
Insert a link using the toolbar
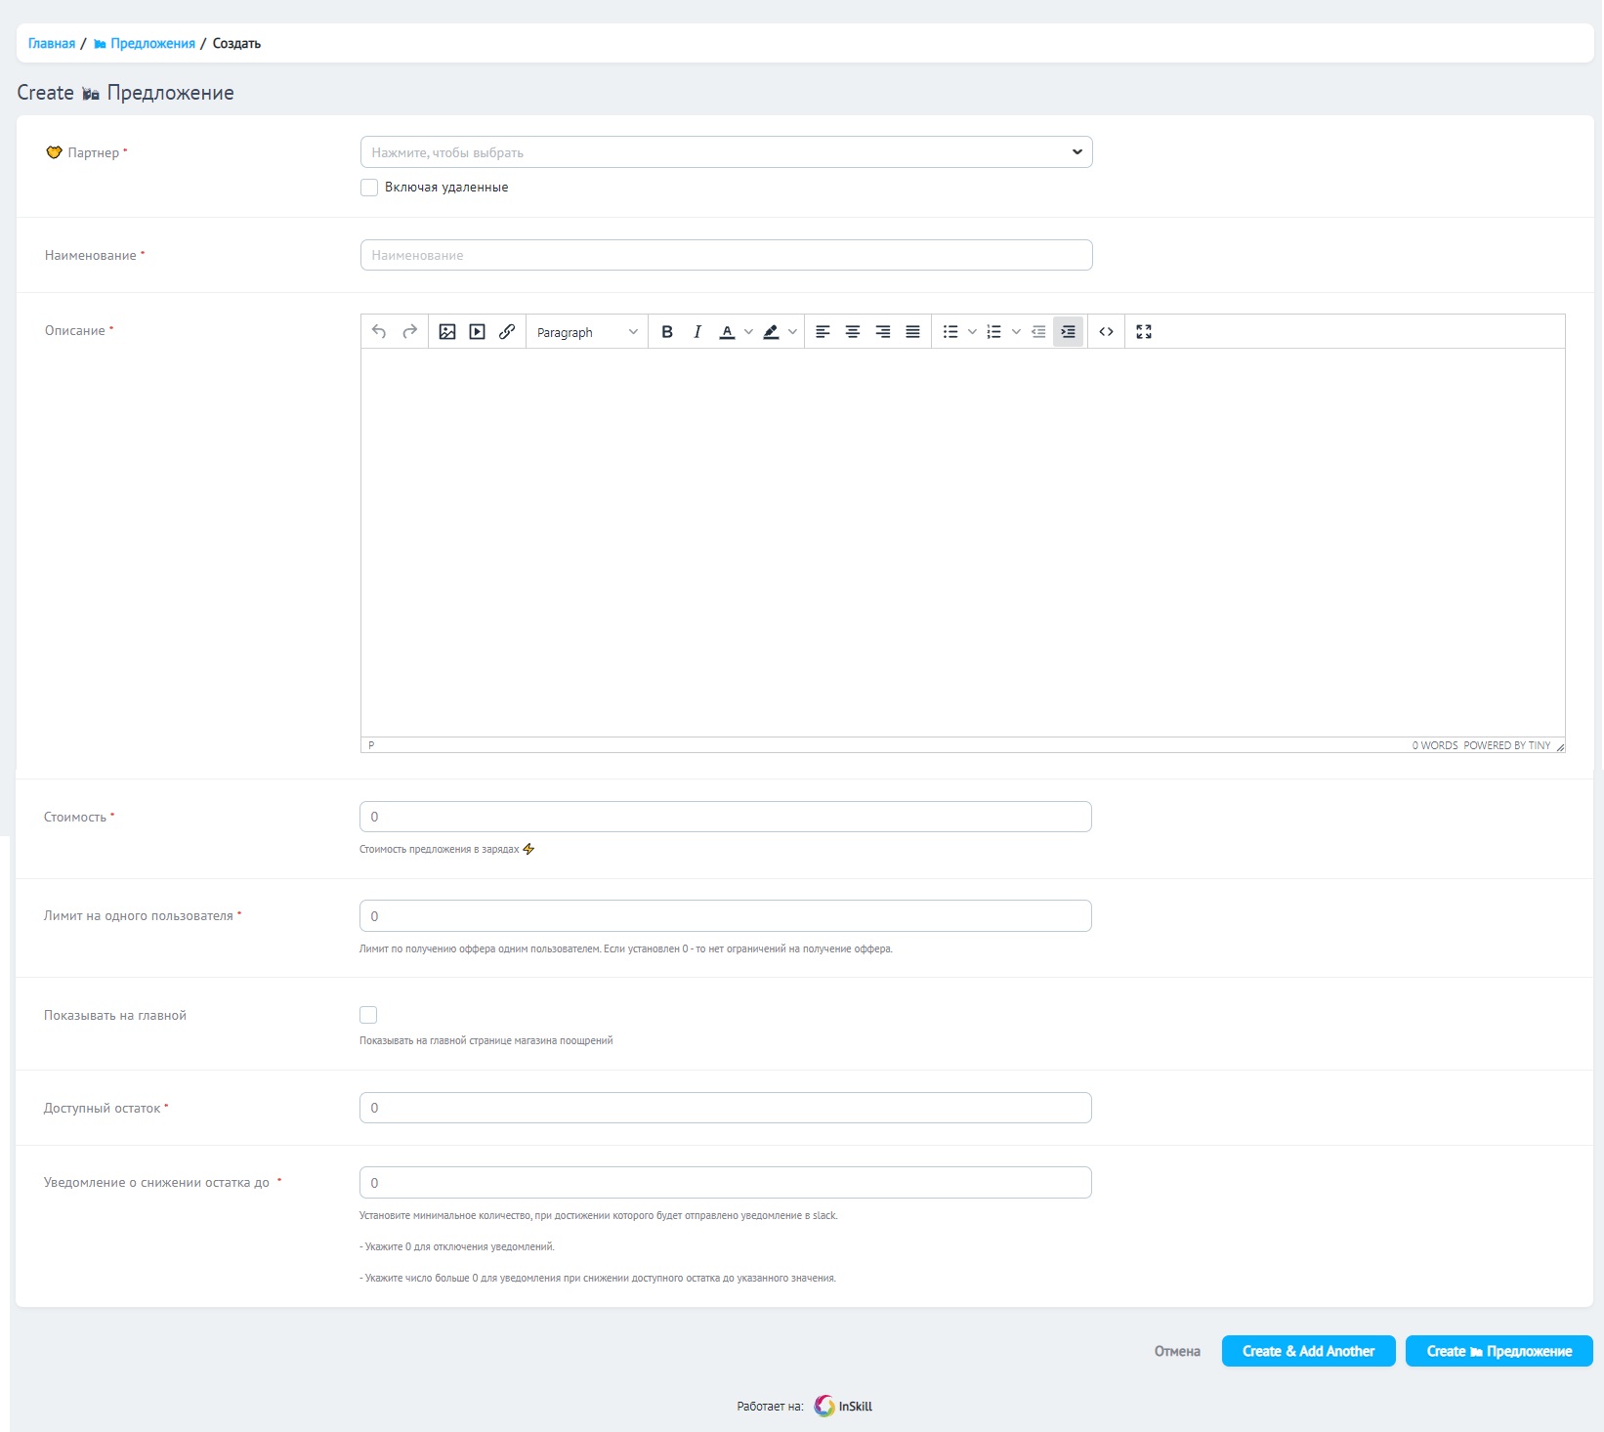pos(507,332)
